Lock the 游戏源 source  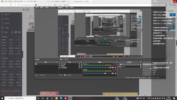[81, 66]
